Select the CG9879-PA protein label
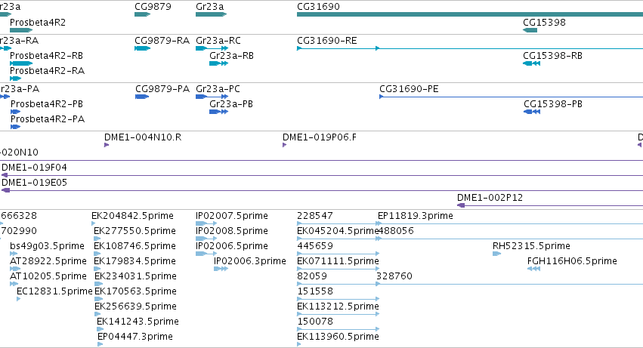Image resolution: width=643 pixels, height=348 pixels. 162,89
